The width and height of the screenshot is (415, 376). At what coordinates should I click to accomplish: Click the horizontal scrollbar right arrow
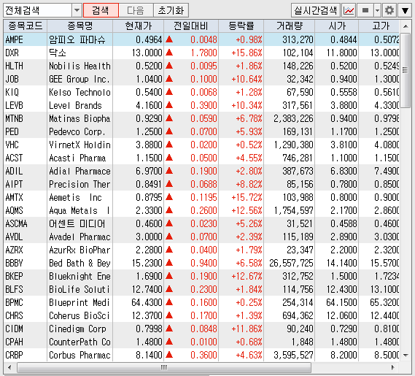coord(393,367)
